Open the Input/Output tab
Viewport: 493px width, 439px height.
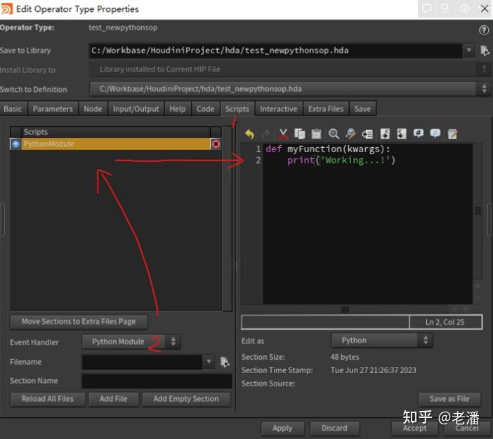coord(136,109)
